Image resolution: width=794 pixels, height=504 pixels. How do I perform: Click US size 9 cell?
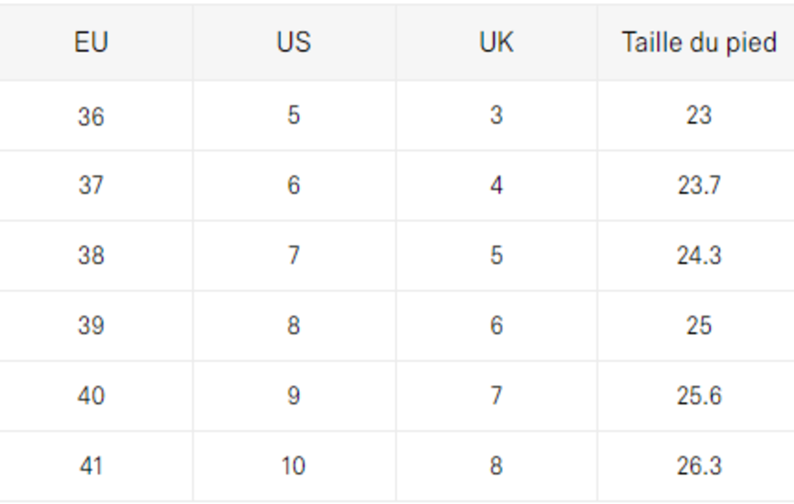pyautogui.click(x=293, y=396)
